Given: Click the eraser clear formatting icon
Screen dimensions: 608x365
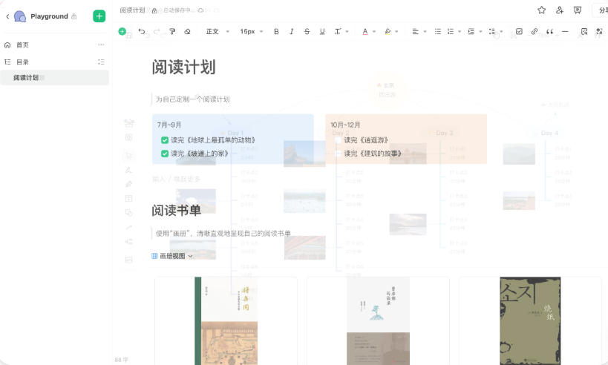Looking at the screenshot, I should click(187, 32).
